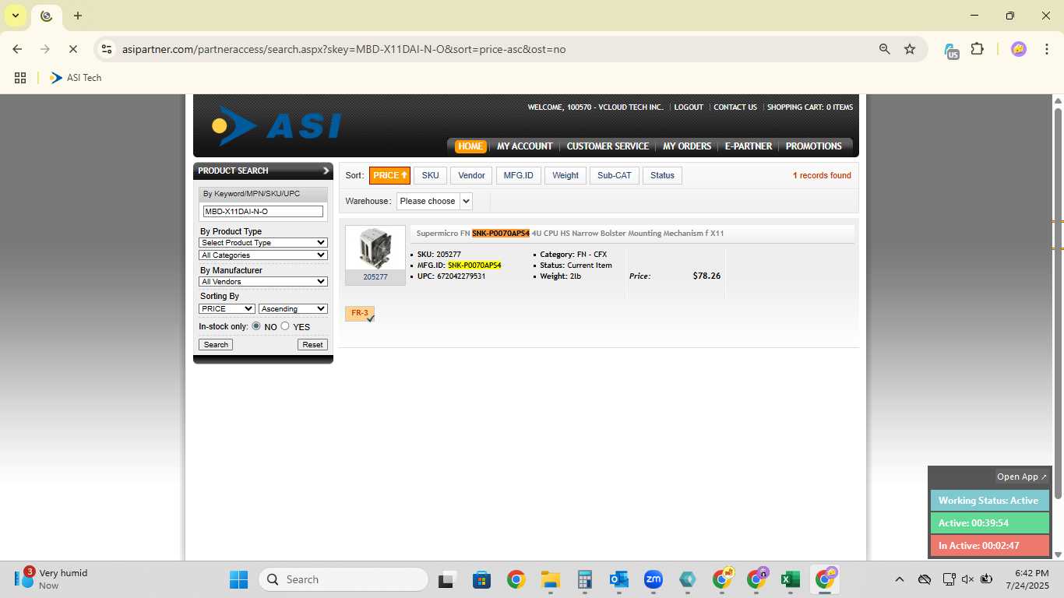1064x598 pixels.
Task: Open MY ACCOUNT menu
Action: 525,146
